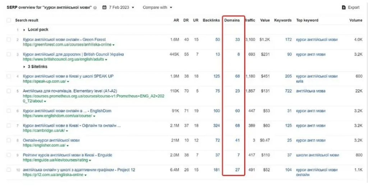Click the DR column header

coord(186,20)
